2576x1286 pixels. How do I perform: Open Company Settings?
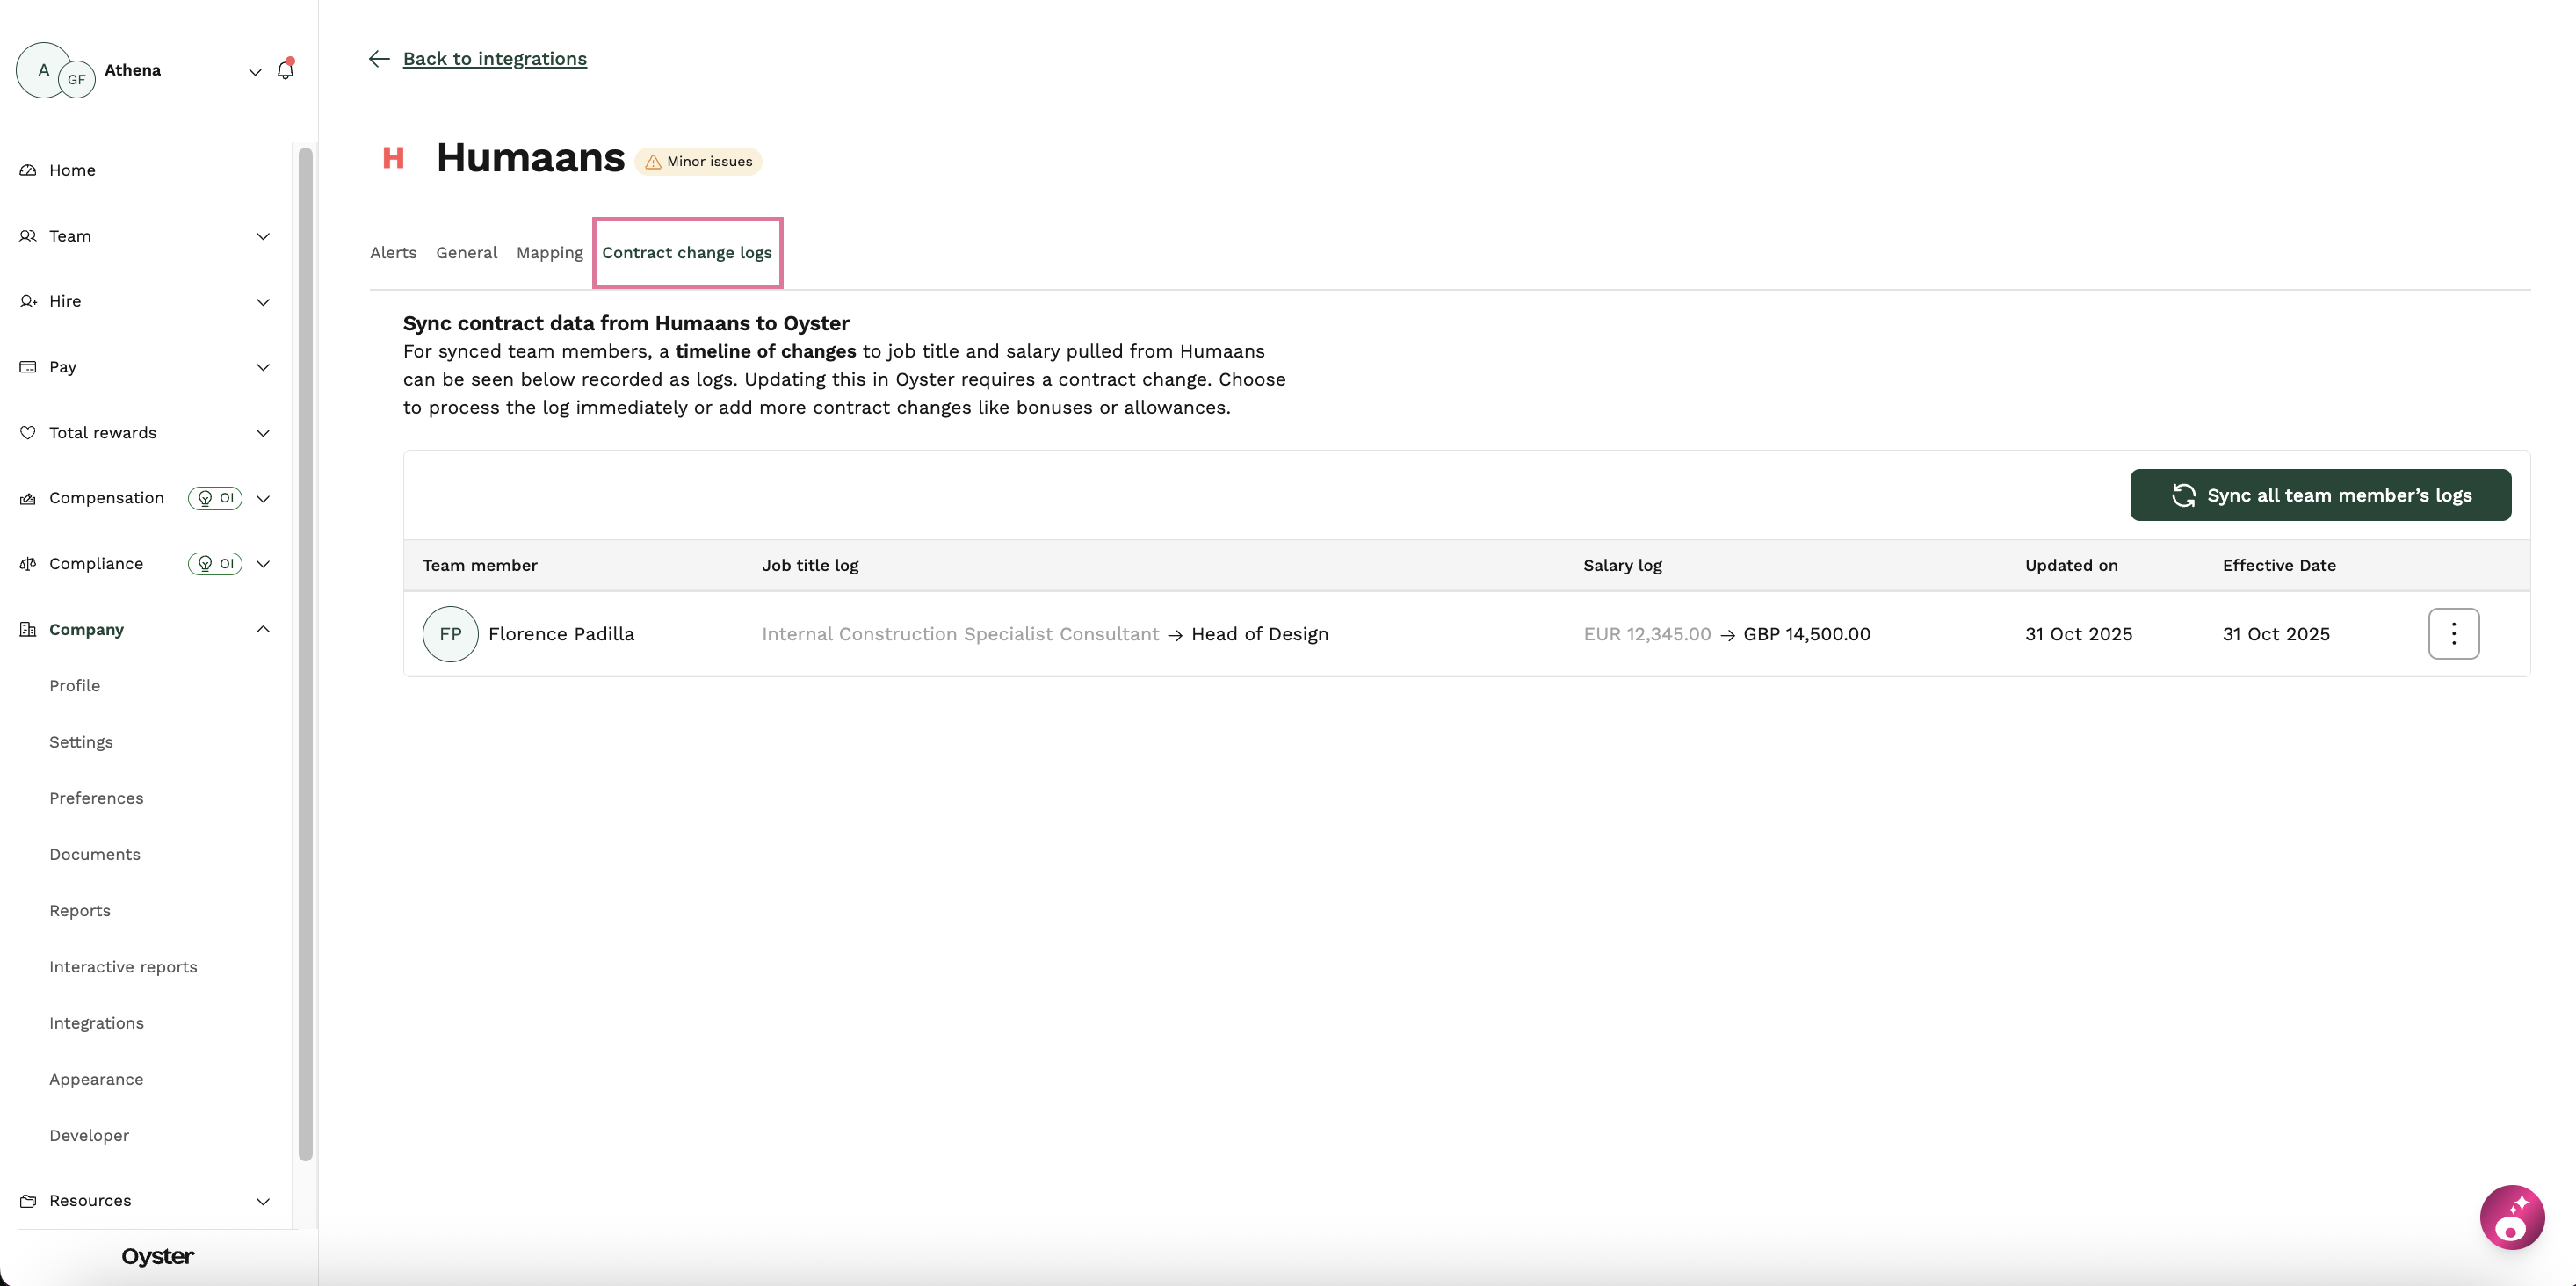point(81,742)
